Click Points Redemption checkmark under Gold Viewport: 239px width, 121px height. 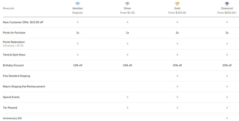[177, 44]
